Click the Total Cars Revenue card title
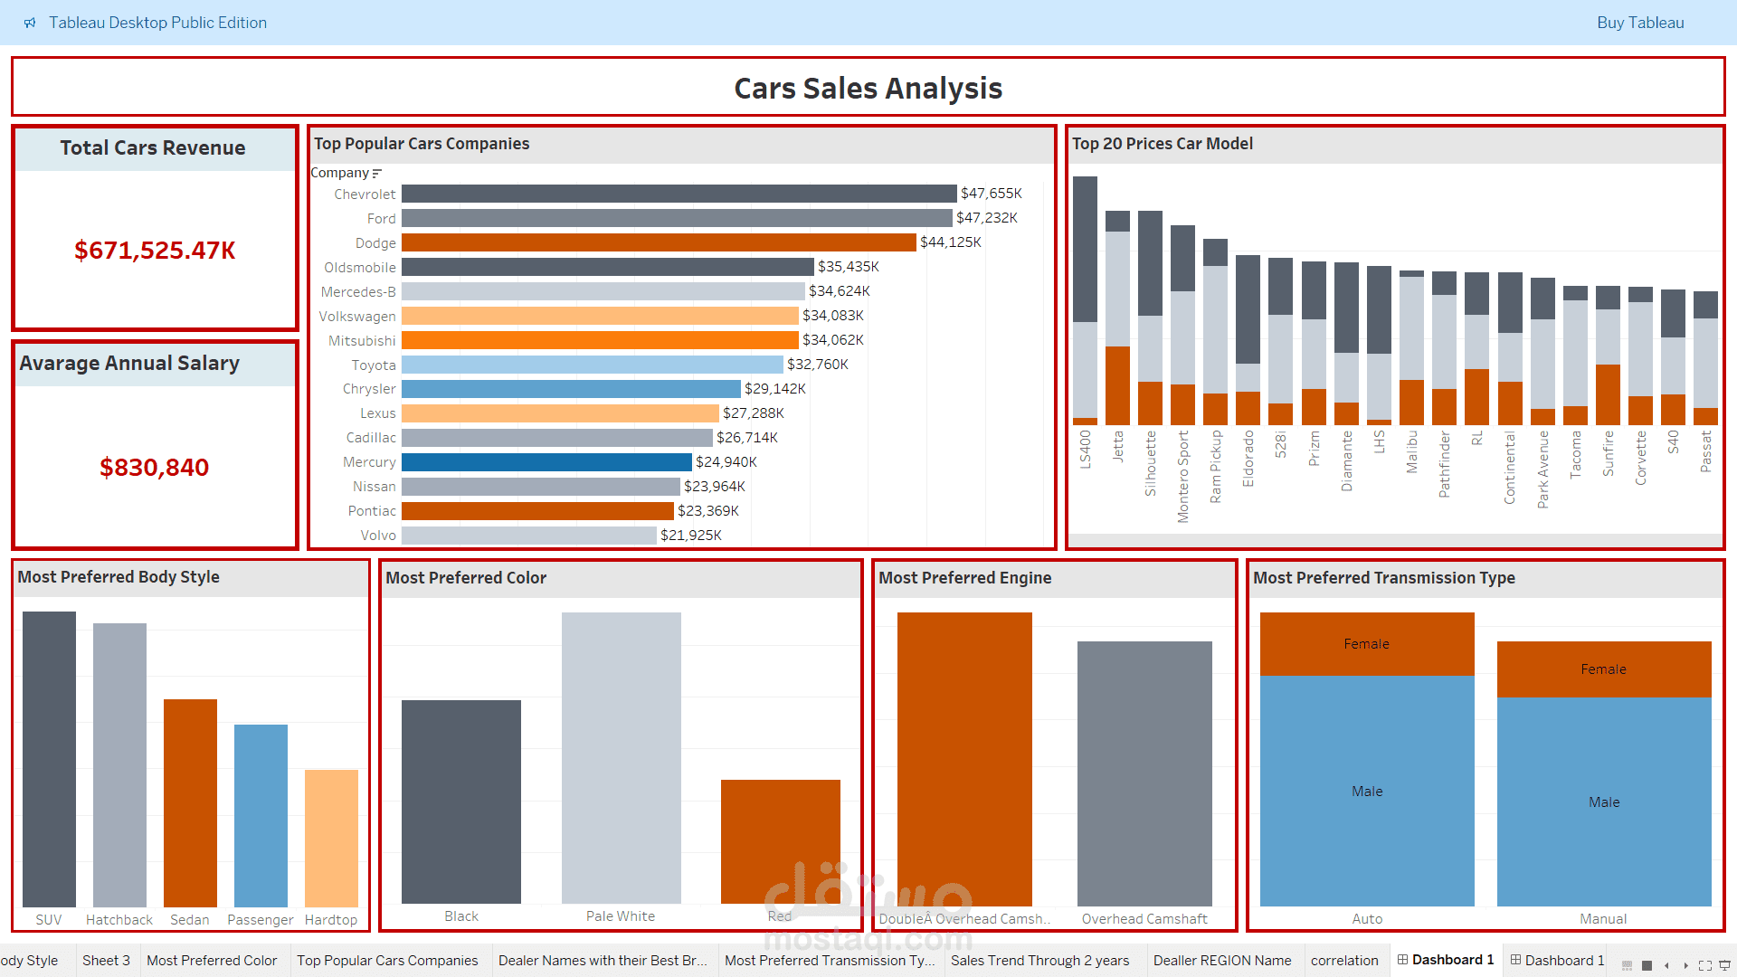Screen dimensions: 1737x977 tap(153, 148)
